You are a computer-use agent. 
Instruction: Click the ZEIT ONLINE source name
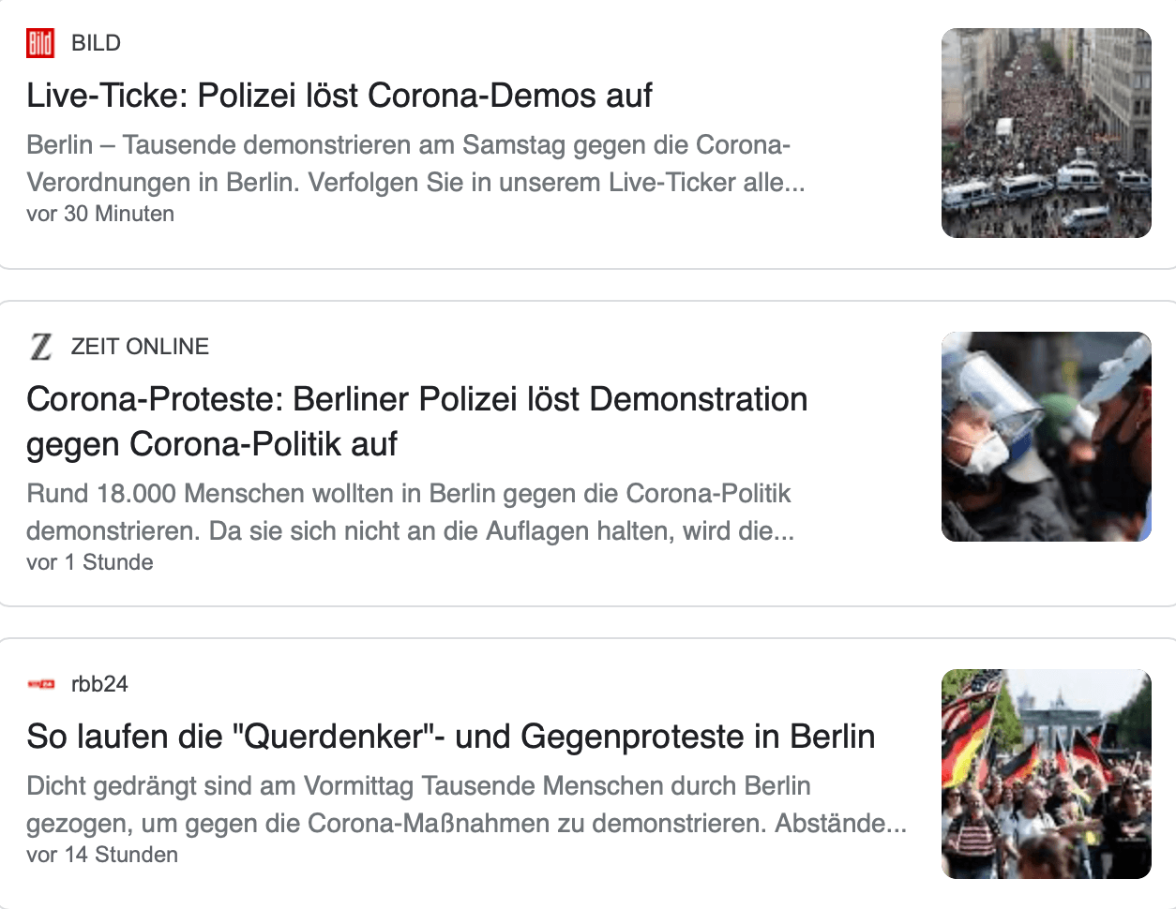(140, 347)
